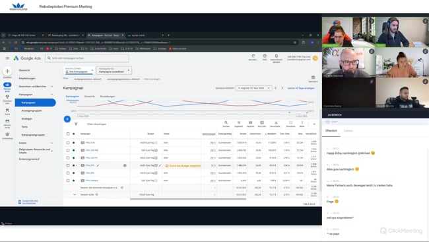This screenshot has width=429, height=242.
Task: Click the left chart range slider handle
Action: point(289,112)
